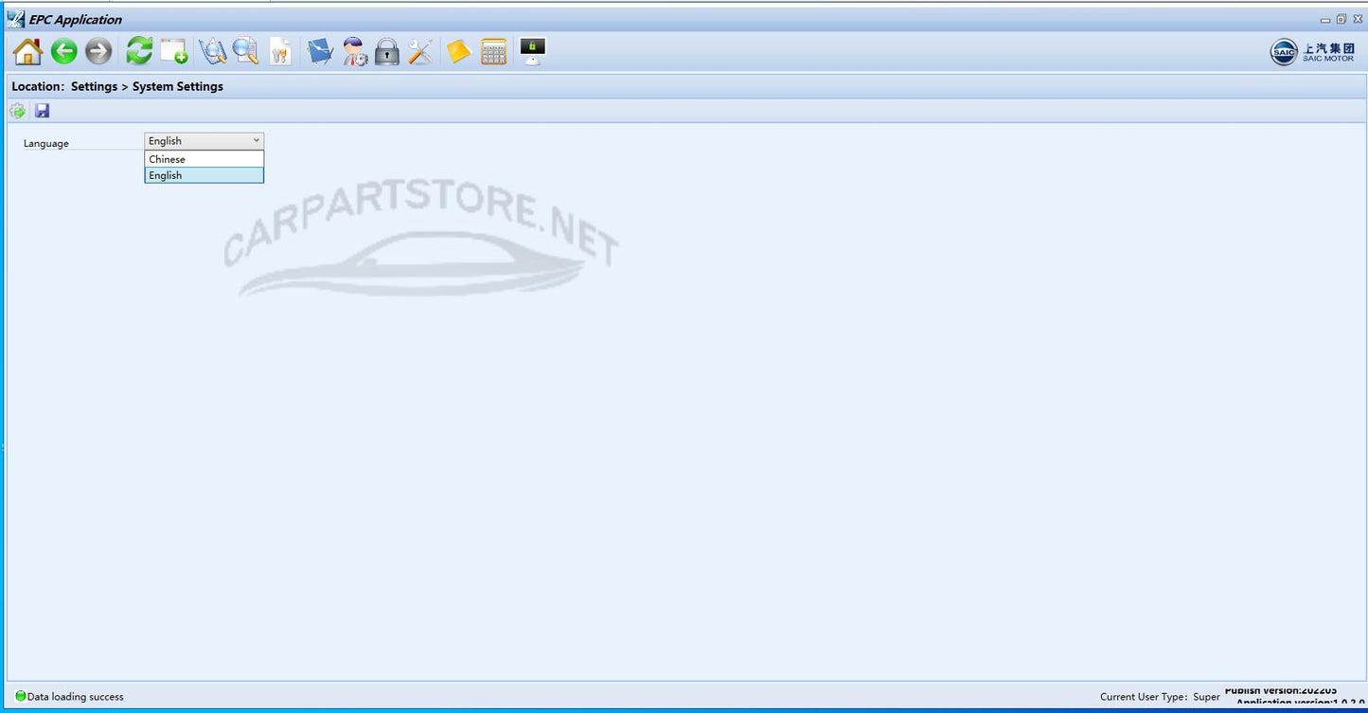Open the blueprint search tool
Viewport: 1368px width, 713px height.
point(213,51)
